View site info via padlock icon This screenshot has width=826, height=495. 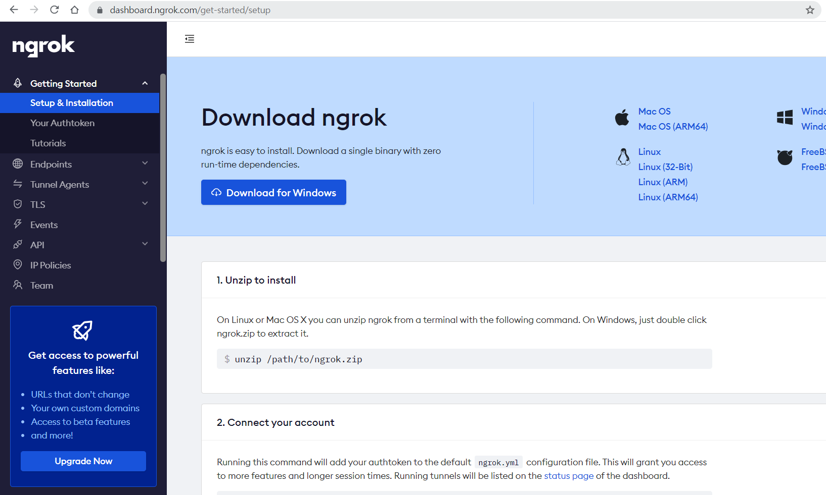click(100, 10)
